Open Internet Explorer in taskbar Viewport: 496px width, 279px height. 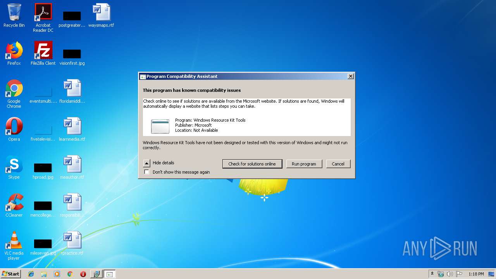pos(31,274)
